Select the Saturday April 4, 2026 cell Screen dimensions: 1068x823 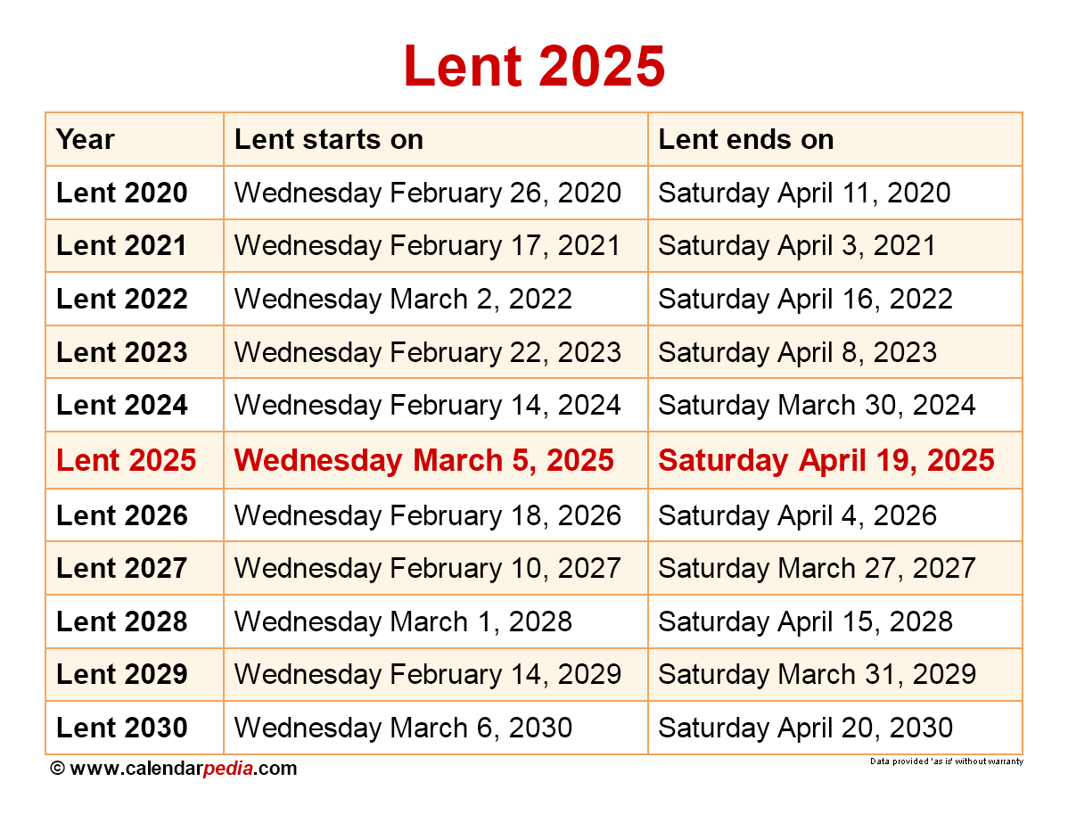[797, 515]
